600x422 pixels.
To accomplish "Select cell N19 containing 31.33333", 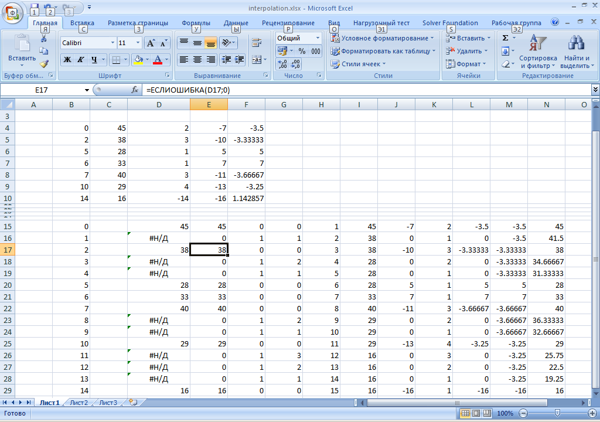I will 546,273.
